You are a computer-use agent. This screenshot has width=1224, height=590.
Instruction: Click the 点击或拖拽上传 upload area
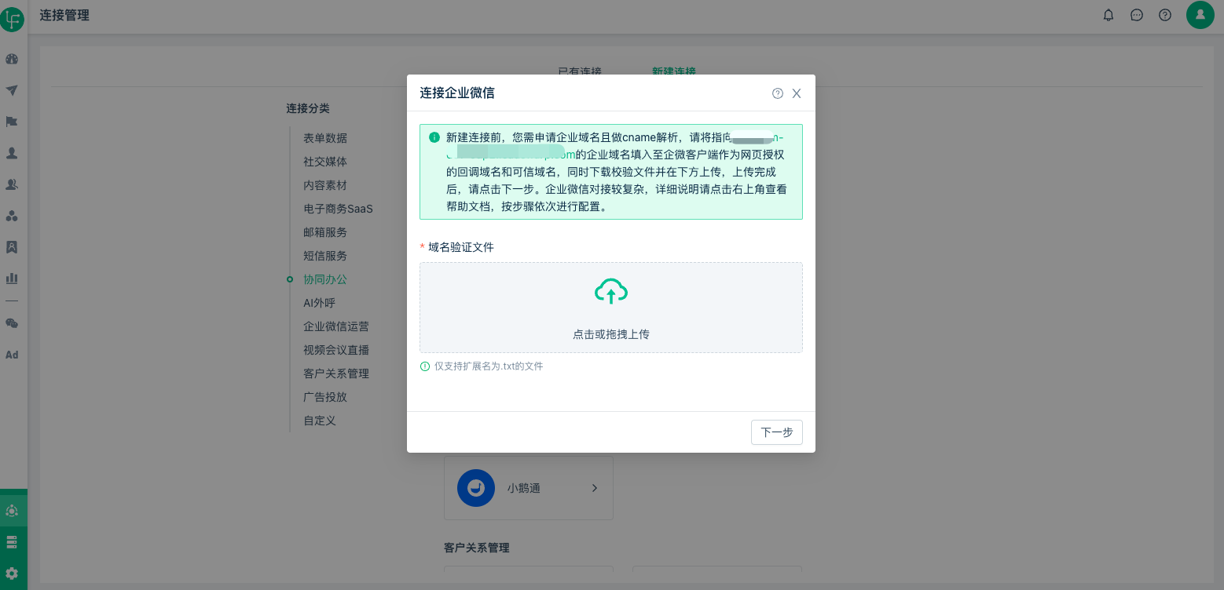pos(611,308)
